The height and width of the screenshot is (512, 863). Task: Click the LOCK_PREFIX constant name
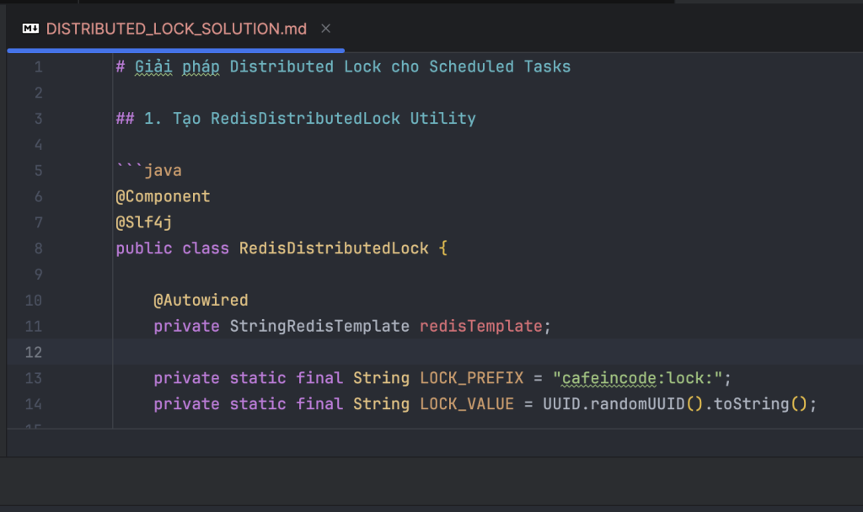(x=472, y=378)
